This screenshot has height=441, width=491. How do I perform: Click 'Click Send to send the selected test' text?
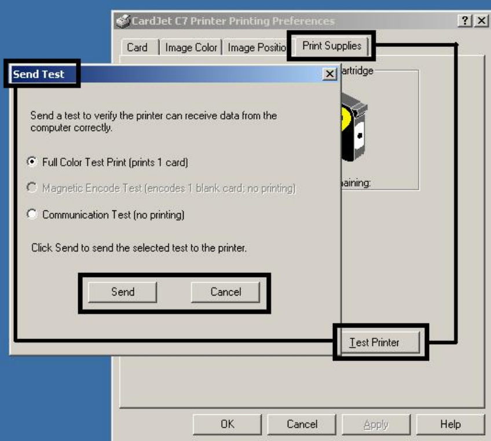[x=139, y=248]
